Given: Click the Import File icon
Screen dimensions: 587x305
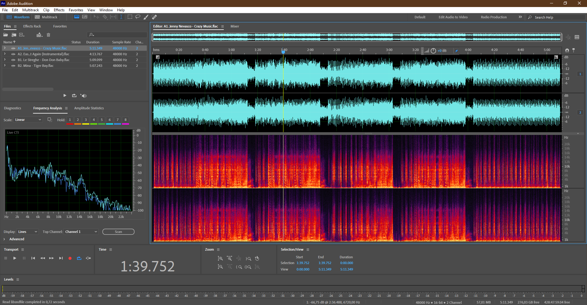Looking at the screenshot, I should tap(14, 35).
